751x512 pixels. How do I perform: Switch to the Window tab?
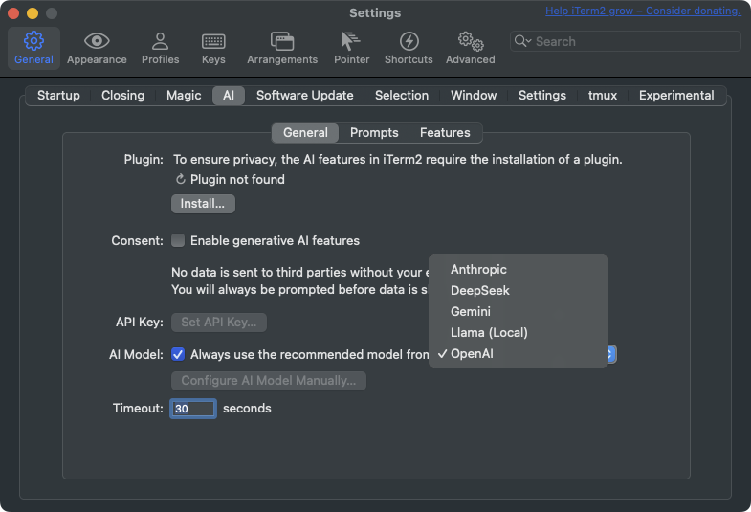[x=474, y=96]
